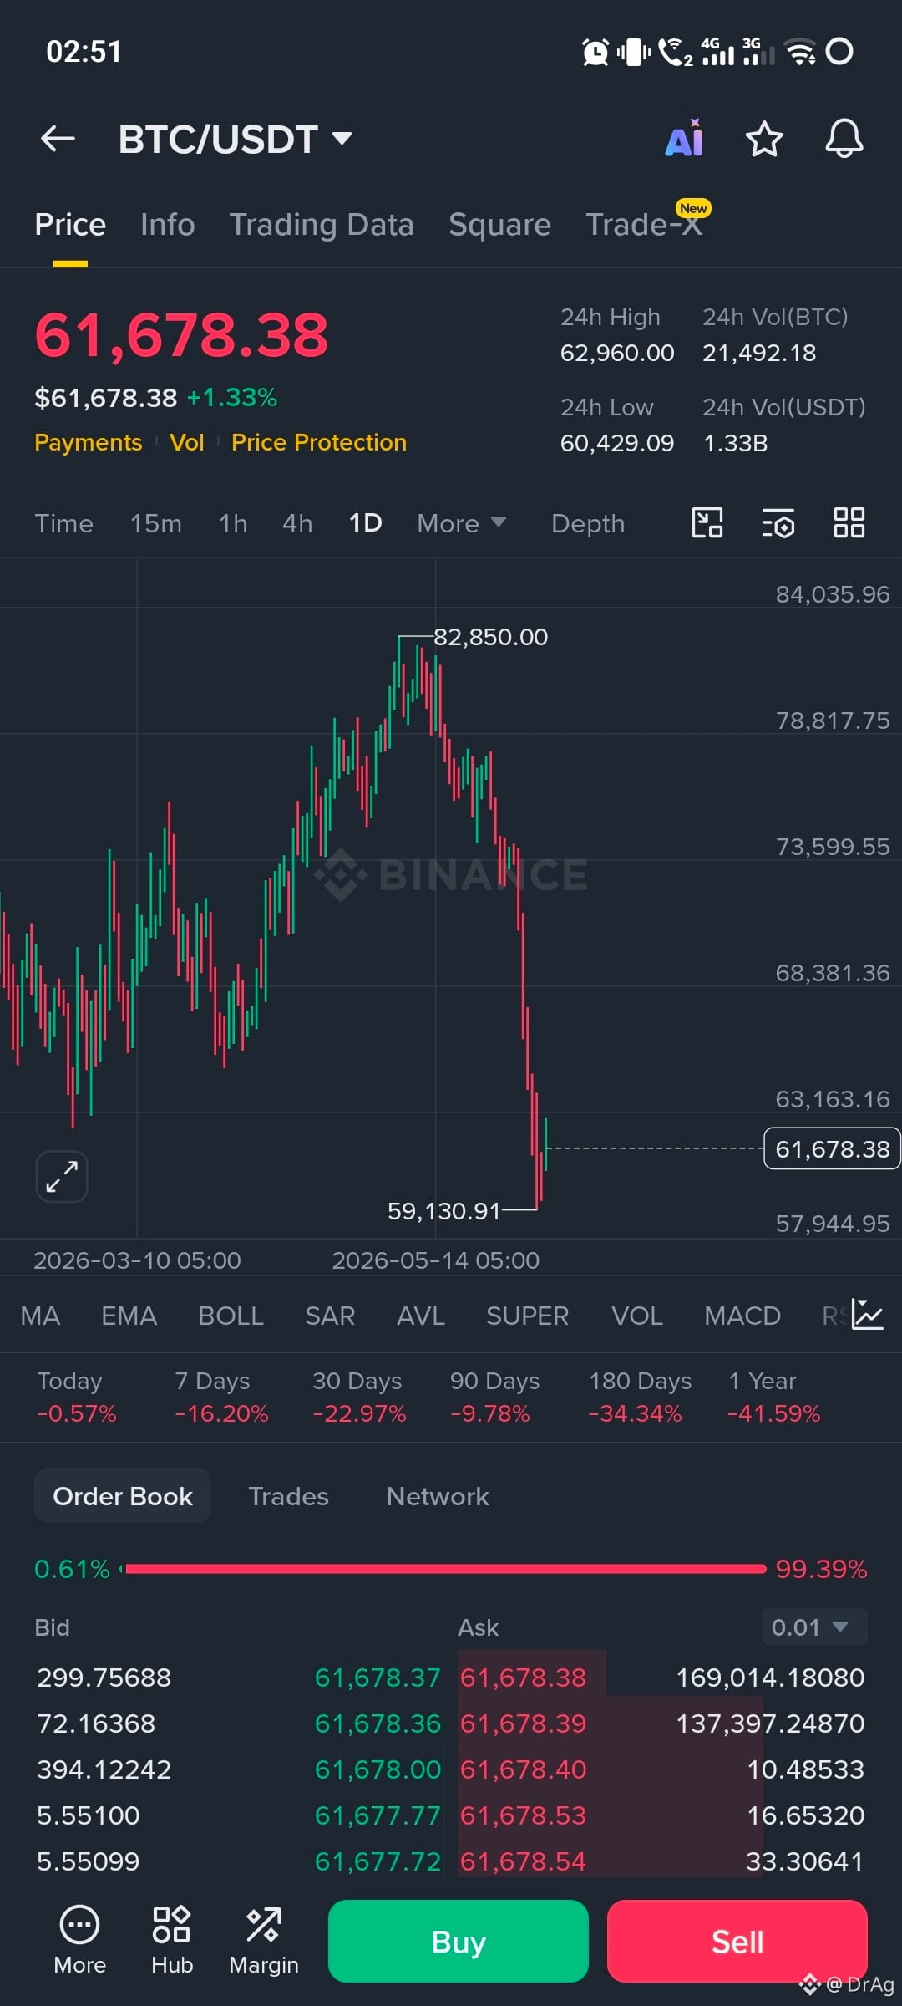Select the 15m interval
The height and width of the screenshot is (2006, 902).
tap(156, 523)
